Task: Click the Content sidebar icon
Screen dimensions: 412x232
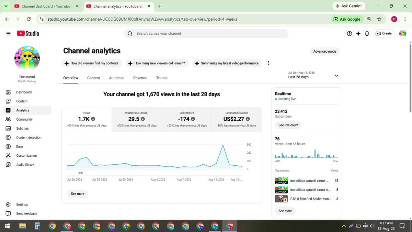Action: pyautogui.click(x=8, y=101)
